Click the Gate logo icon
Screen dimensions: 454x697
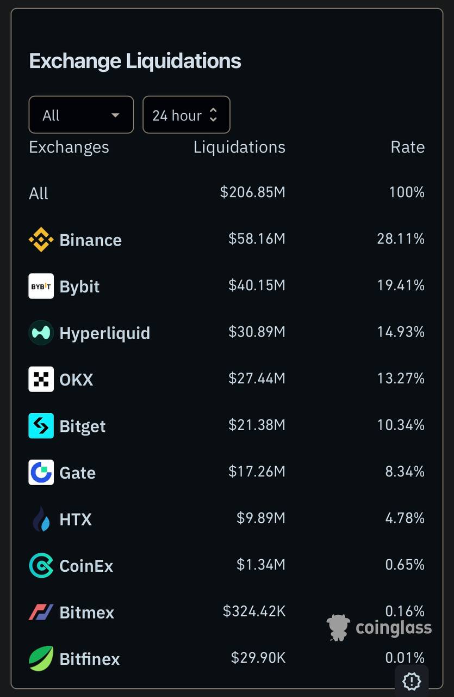pyautogui.click(x=41, y=472)
